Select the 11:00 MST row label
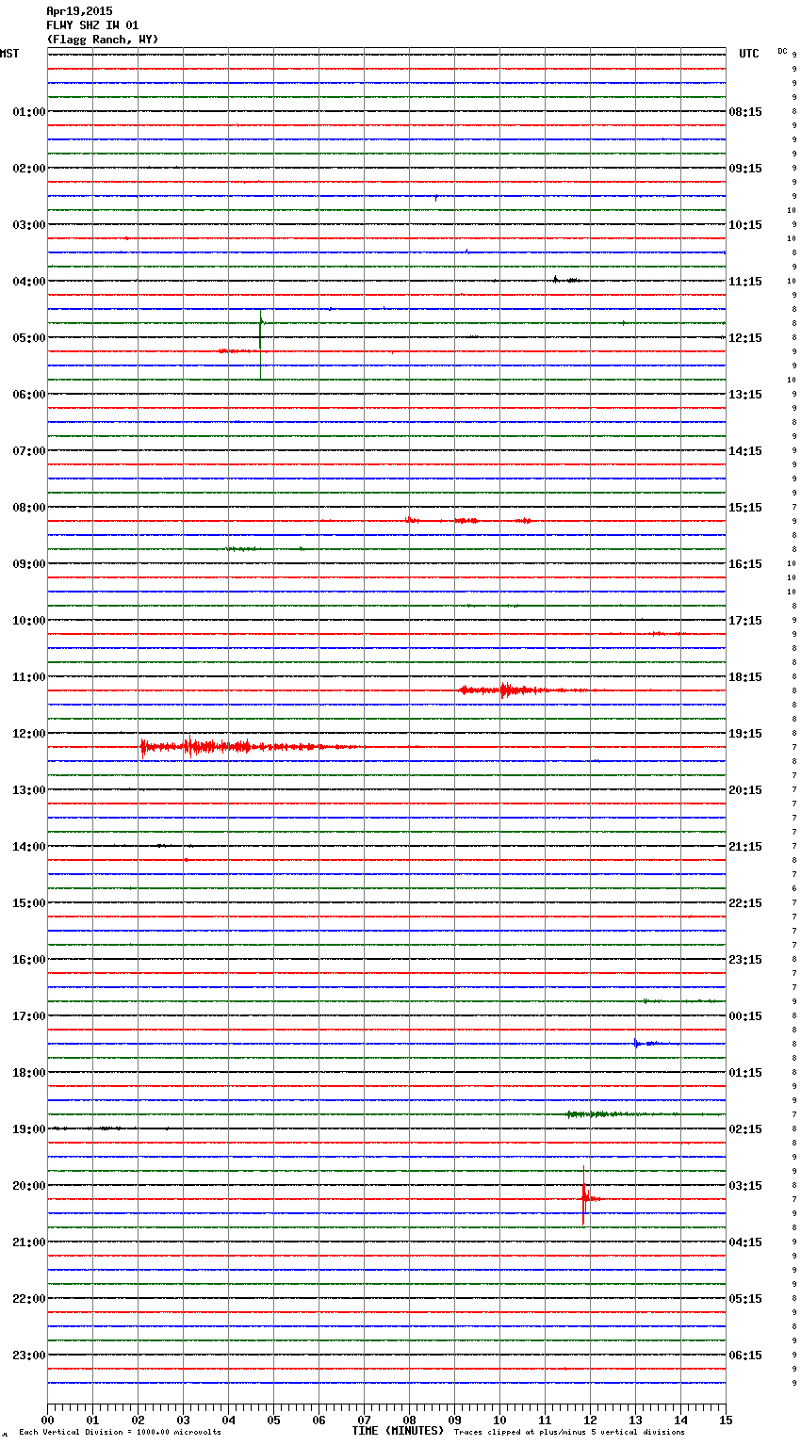 29,677
